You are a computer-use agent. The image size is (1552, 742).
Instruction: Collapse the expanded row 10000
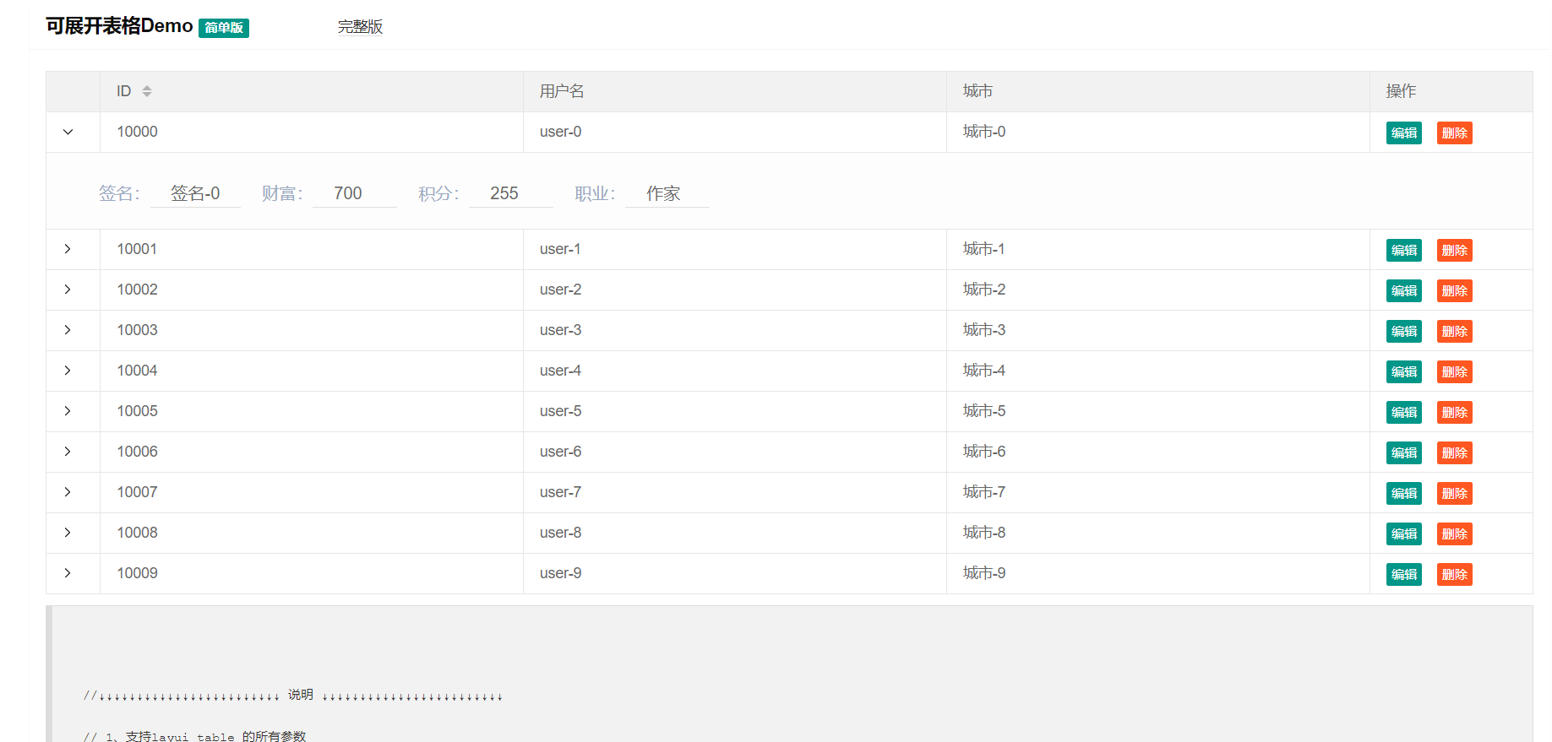[x=68, y=132]
